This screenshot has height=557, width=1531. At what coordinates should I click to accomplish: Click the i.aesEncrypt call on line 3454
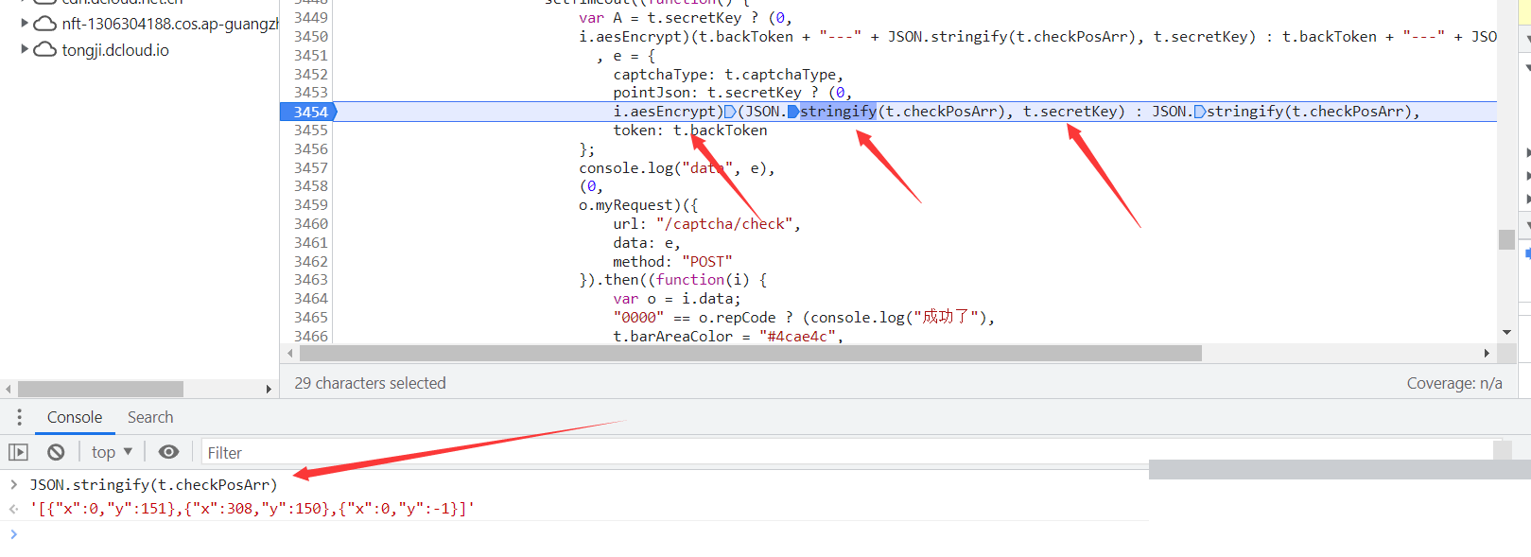click(668, 112)
